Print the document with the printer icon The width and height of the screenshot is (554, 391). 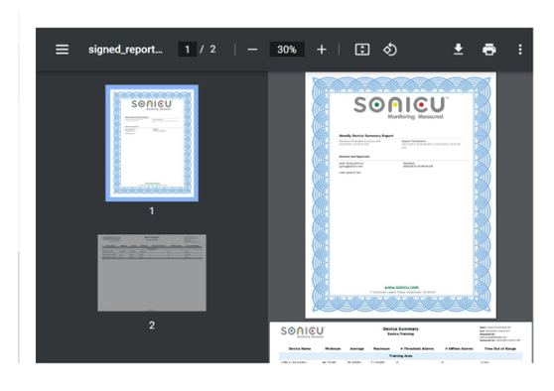(489, 50)
